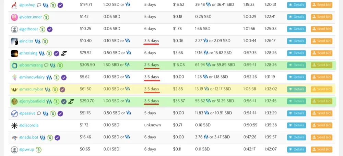Open the @getboost profile link
The width and height of the screenshot is (343, 156).
(28, 29)
